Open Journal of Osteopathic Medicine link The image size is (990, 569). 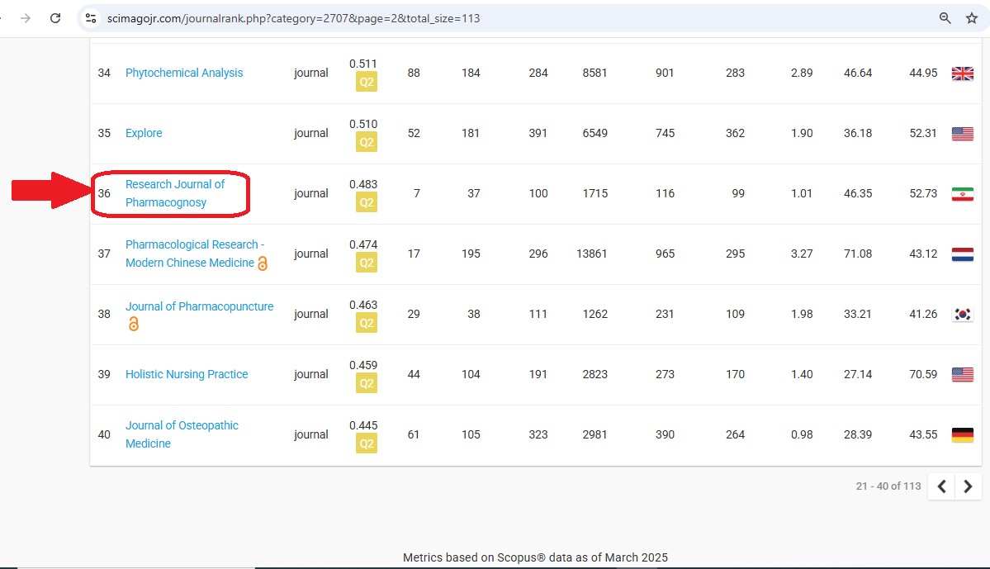click(x=182, y=434)
